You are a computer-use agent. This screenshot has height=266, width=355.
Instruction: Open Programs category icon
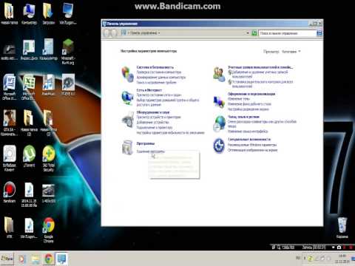click(127, 147)
